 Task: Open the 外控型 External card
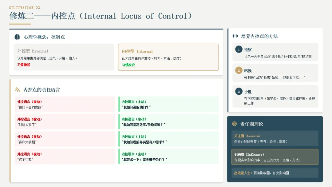click(64, 57)
